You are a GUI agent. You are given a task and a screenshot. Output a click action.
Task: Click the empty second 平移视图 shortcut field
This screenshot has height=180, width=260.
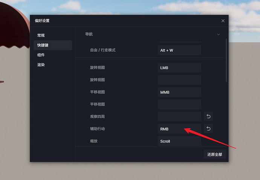point(180,104)
